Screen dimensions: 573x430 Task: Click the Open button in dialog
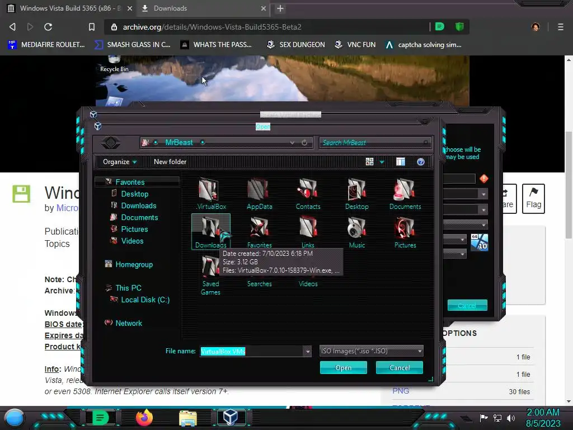click(x=343, y=368)
